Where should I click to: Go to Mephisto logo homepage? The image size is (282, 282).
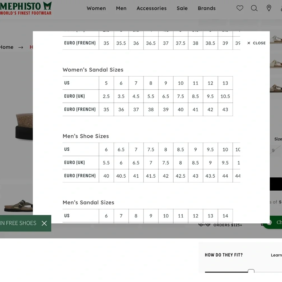pos(26,8)
